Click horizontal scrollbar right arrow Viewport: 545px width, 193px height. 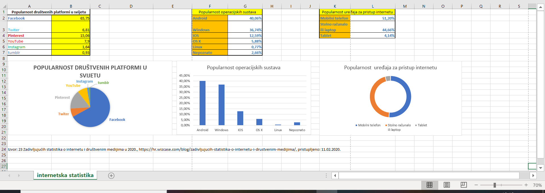pyautogui.click(x=533, y=176)
